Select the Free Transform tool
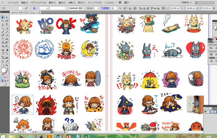217x138 pixels. (7, 43)
